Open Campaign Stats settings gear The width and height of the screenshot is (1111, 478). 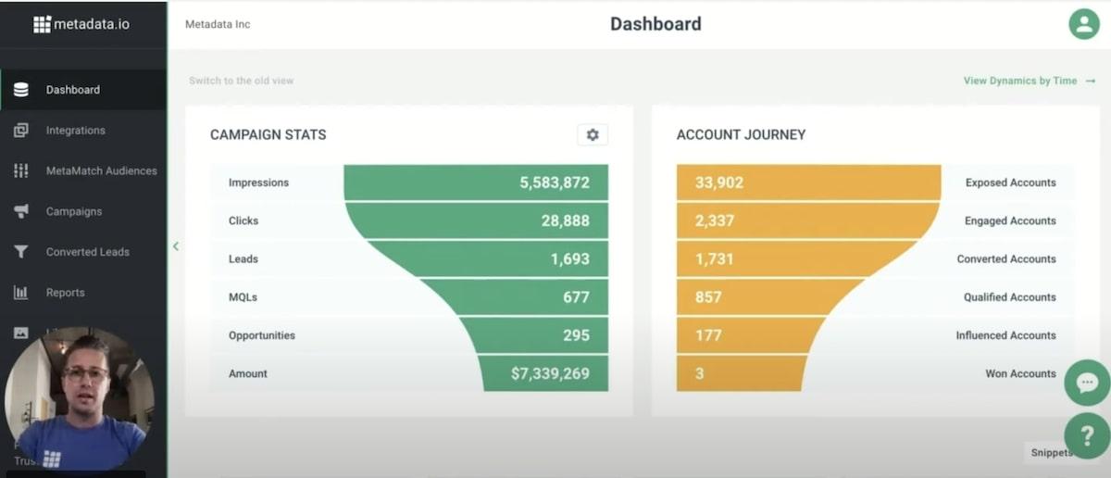coord(593,135)
